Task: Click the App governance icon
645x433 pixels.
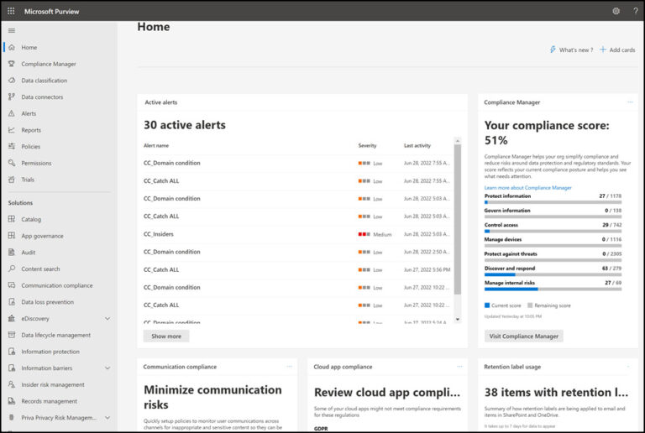Action: click(12, 236)
